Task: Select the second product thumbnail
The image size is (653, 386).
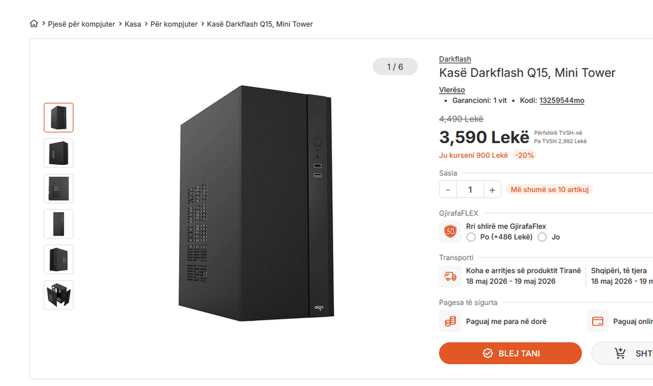Action: [x=59, y=153]
